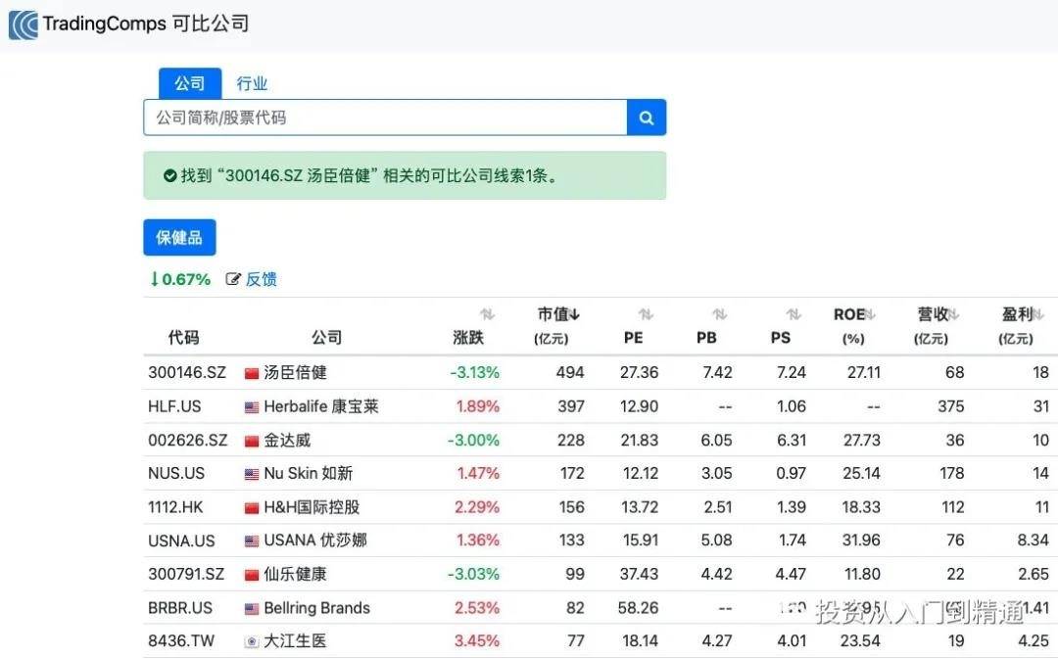Sort by PE column sort icon
This screenshot has width=1058, height=659.
[x=645, y=314]
